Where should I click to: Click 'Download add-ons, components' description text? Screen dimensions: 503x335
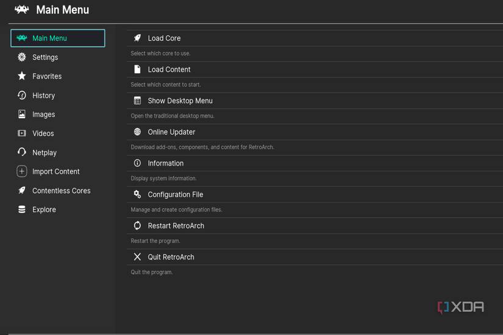tap(202, 147)
